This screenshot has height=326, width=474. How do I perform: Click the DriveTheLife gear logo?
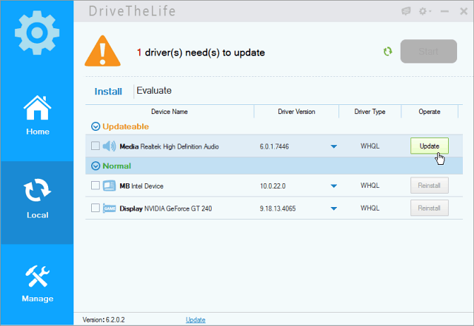[x=37, y=33]
